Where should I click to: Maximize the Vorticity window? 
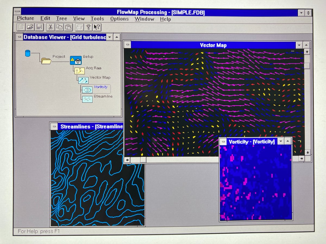[x=288, y=142]
